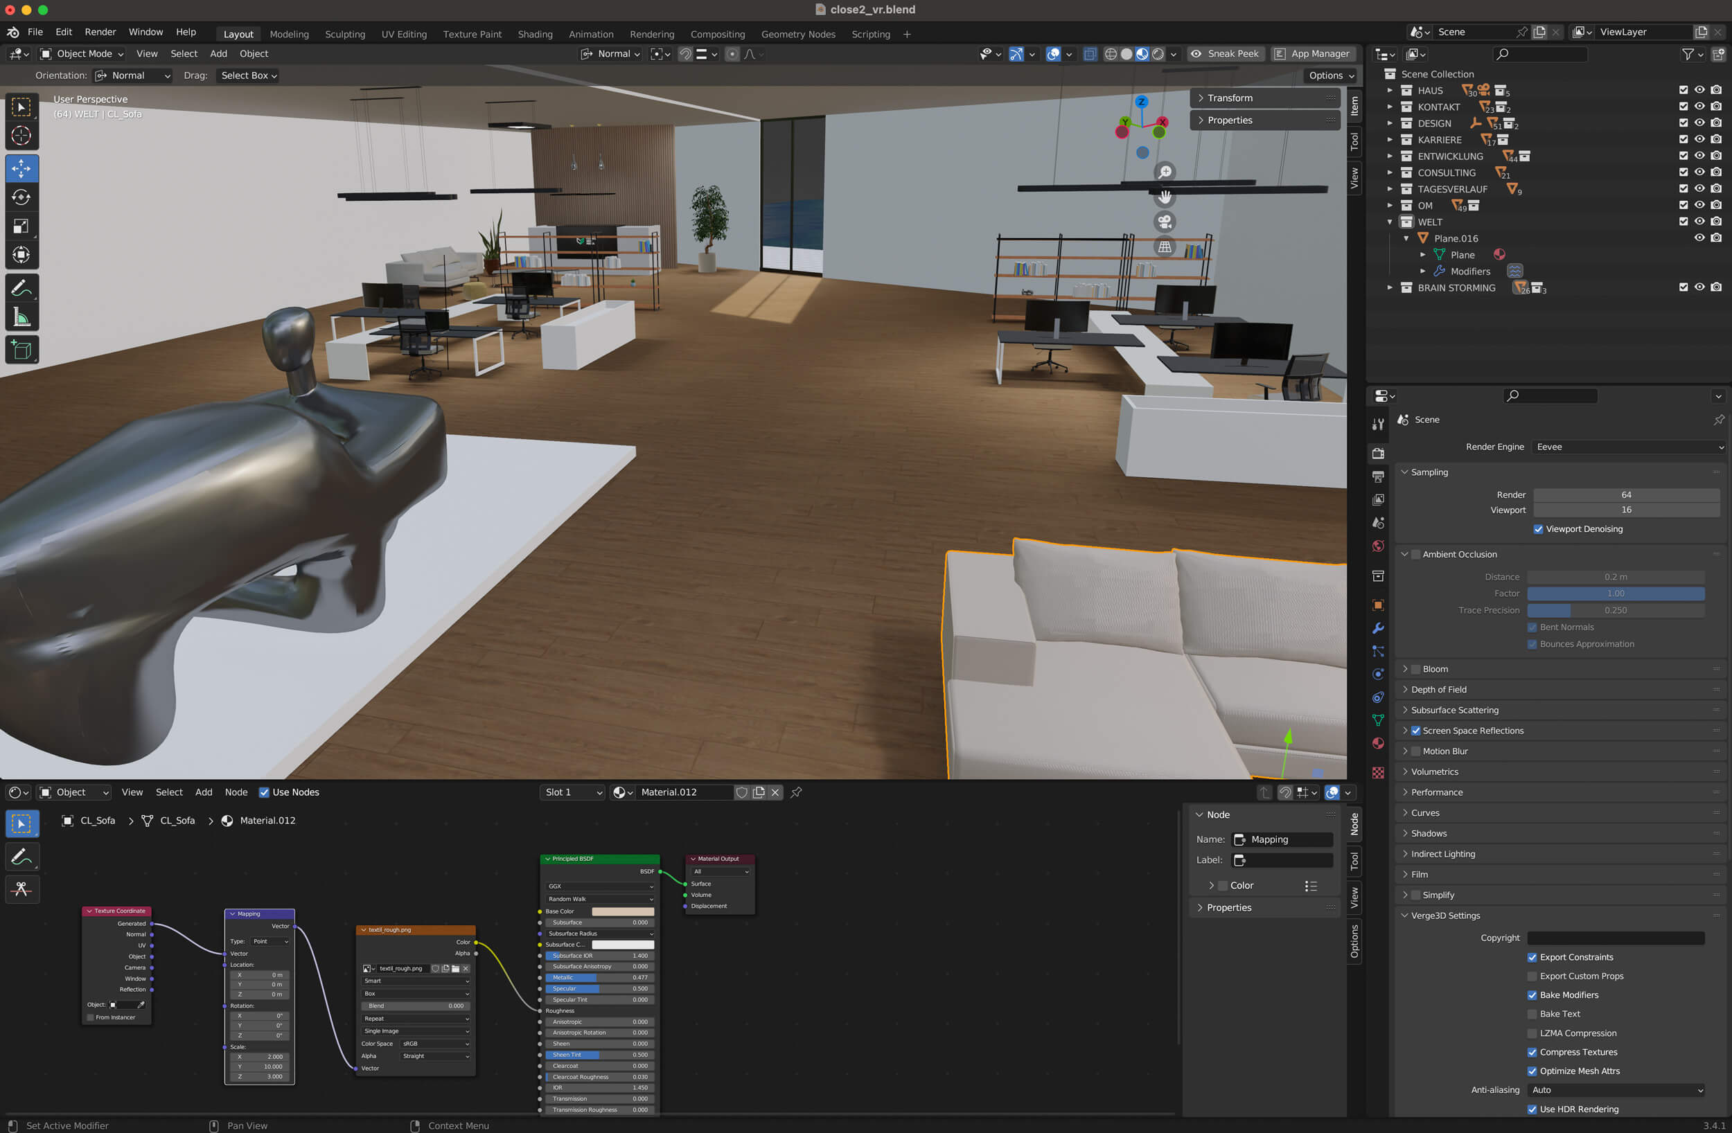Viewport: 1732px width, 1133px height.
Task: Select the Measure tool
Action: (21, 317)
